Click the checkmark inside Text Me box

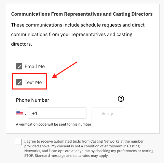tap(19, 82)
